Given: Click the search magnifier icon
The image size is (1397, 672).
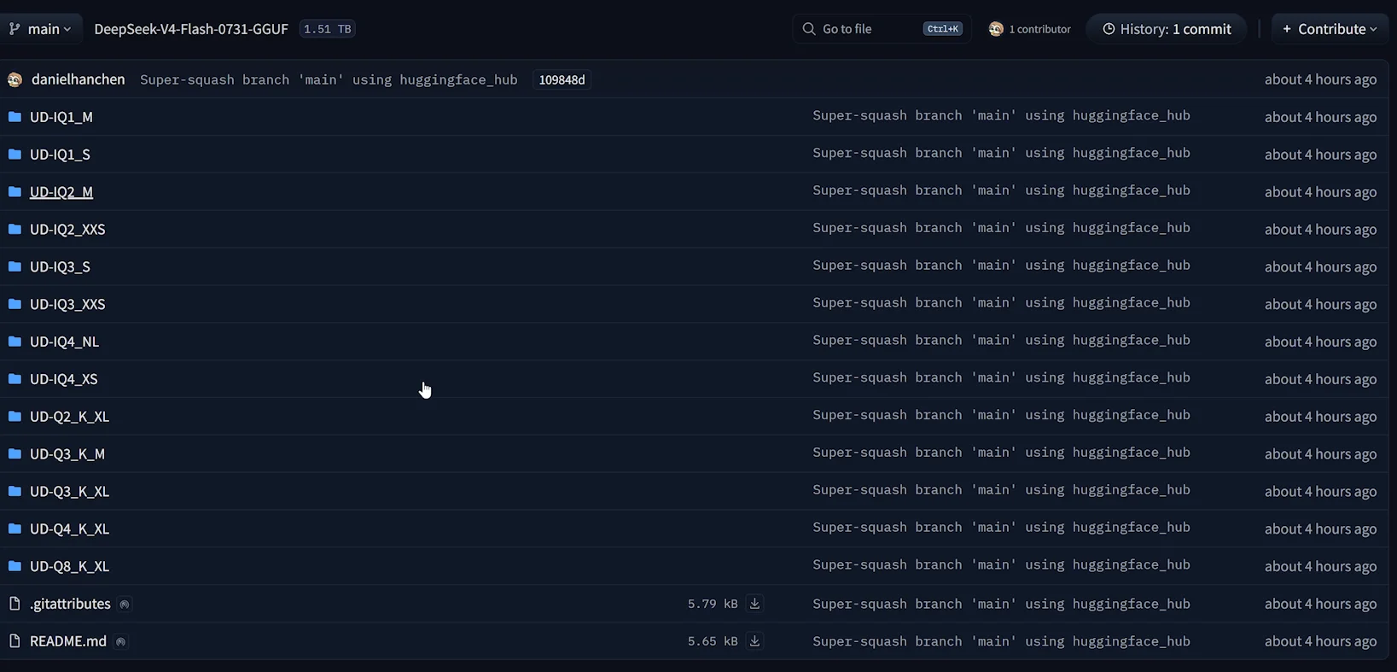Looking at the screenshot, I should 808,29.
